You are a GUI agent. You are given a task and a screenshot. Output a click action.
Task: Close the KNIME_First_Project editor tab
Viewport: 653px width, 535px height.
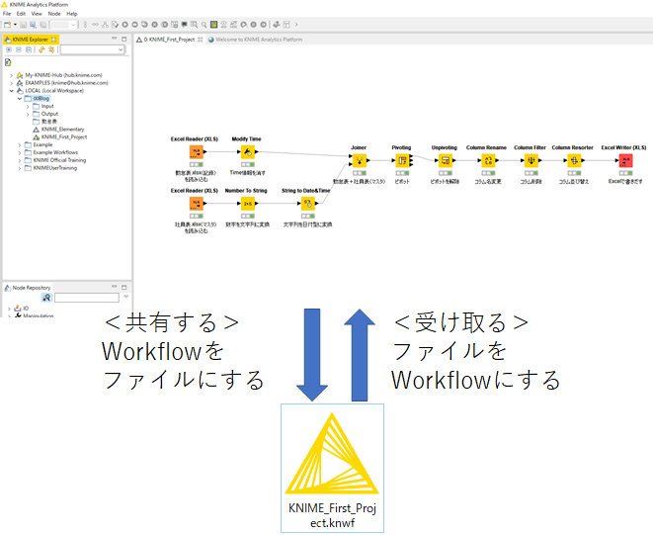coord(201,40)
